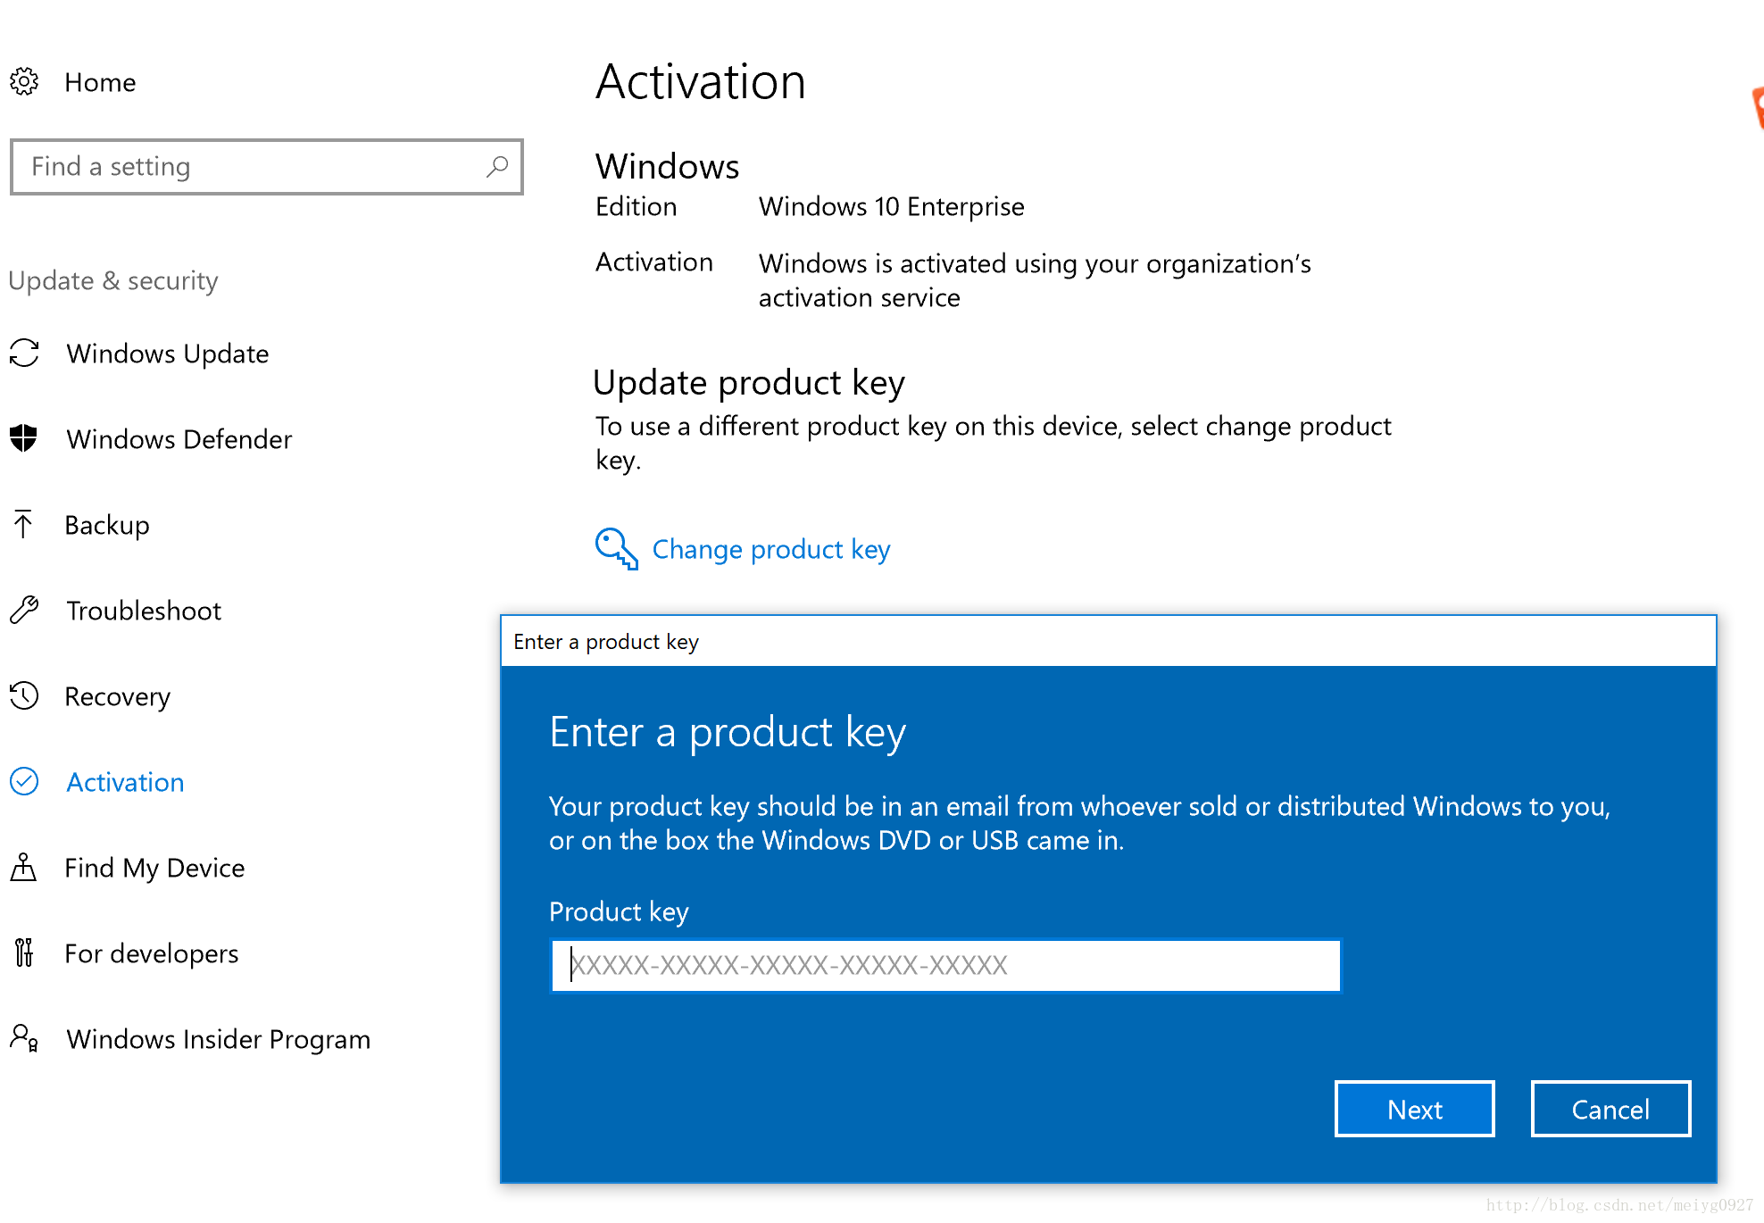Click the Activation page heading
Viewport: 1764px width, 1223px height.
tap(701, 81)
